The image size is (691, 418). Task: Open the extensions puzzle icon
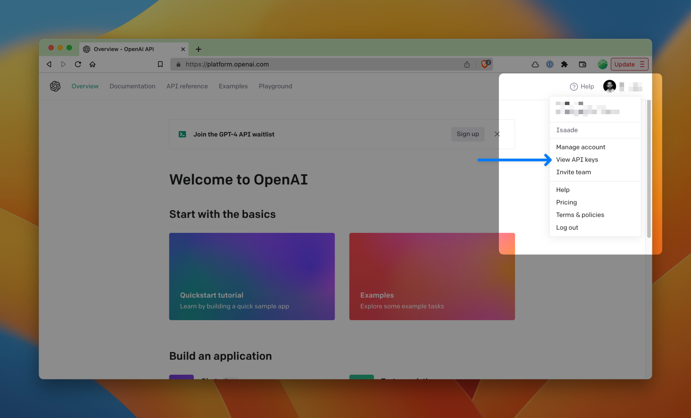[x=564, y=64]
